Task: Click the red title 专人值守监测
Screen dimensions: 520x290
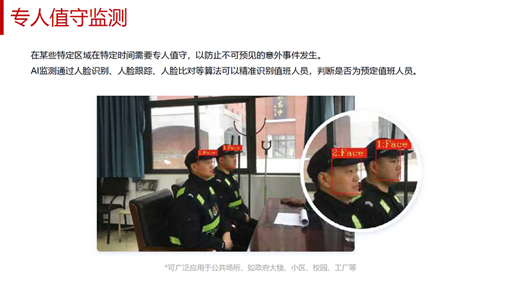Action: point(69,17)
